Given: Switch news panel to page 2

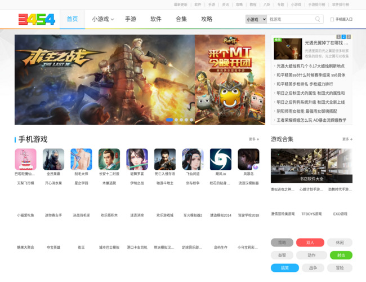Looking at the screenshot, I should point(343,37).
